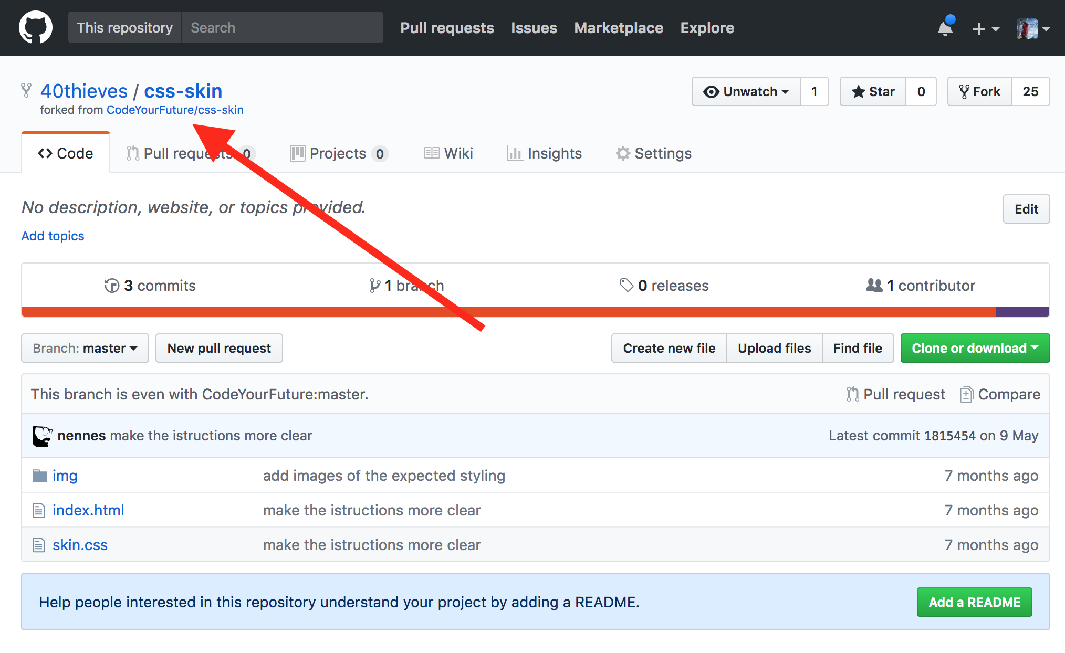
Task: Star the repository
Action: pos(873,91)
